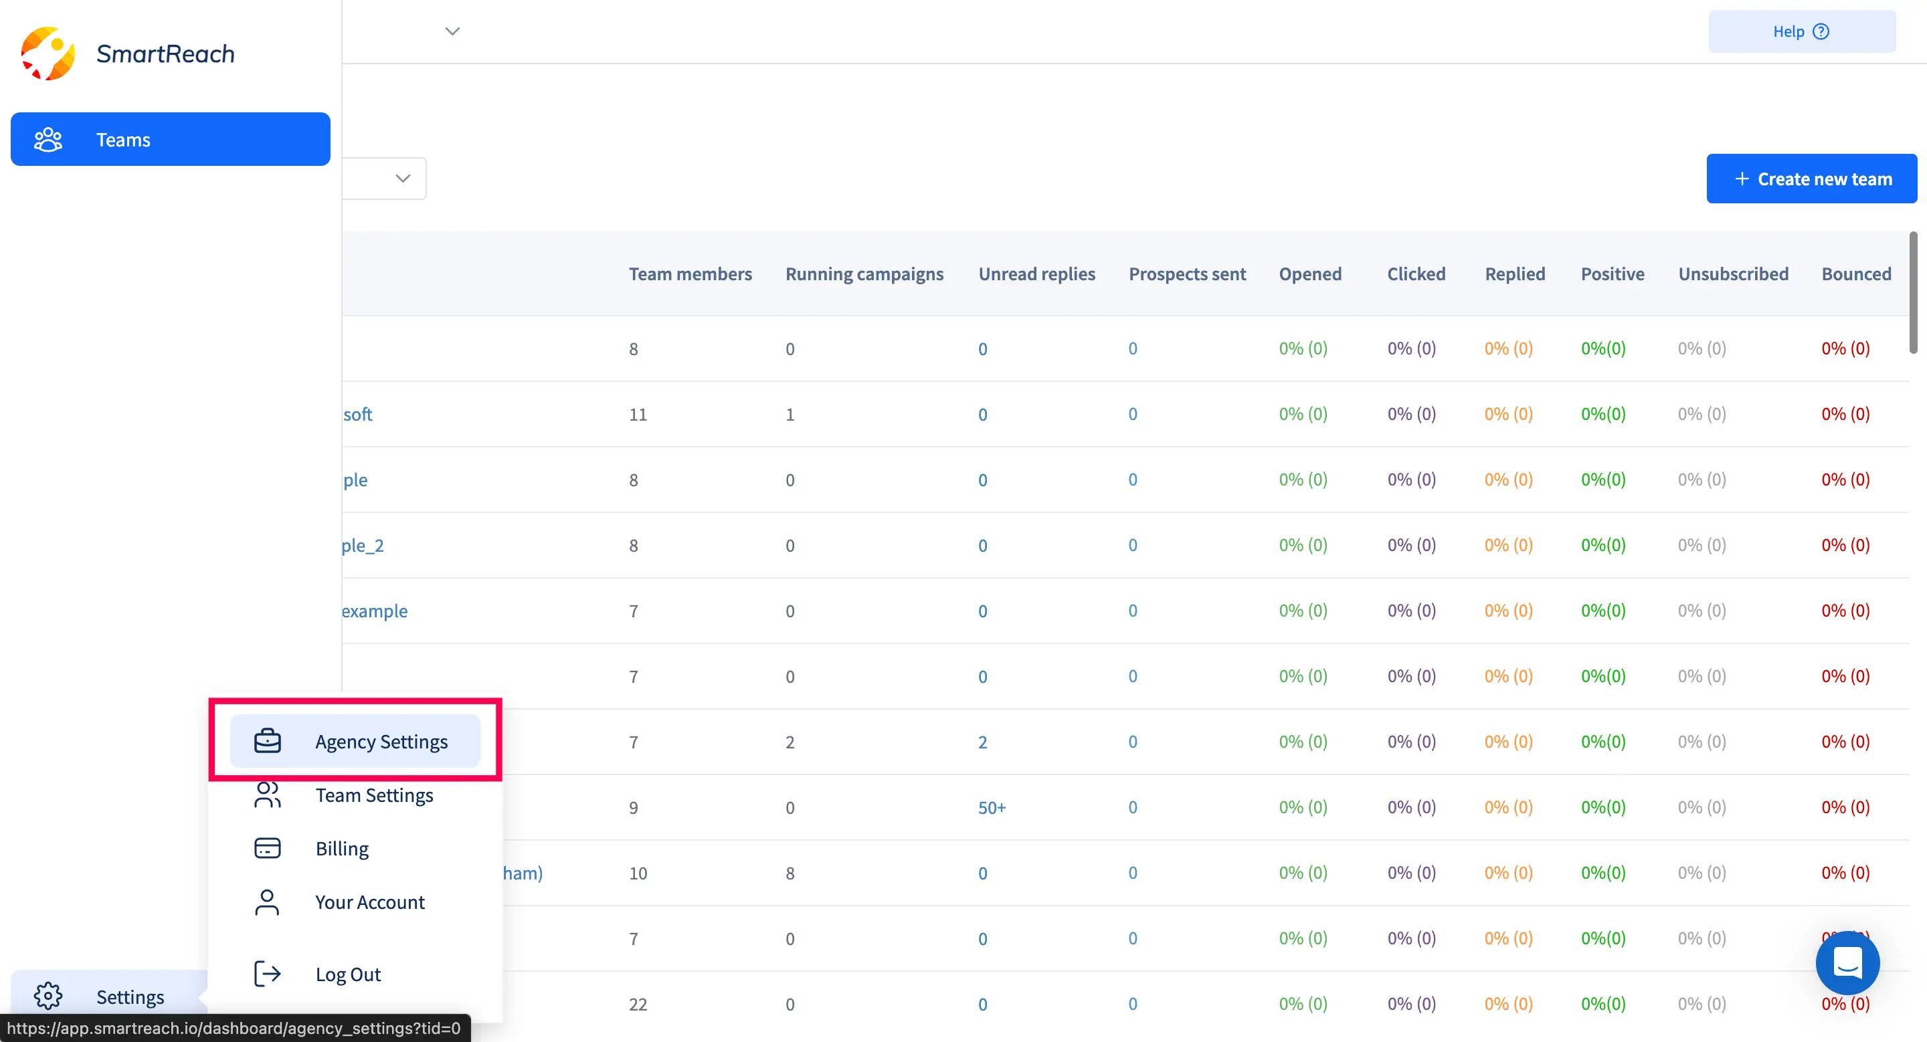
Task: Open Agency Settings menu entry
Action: coord(355,741)
